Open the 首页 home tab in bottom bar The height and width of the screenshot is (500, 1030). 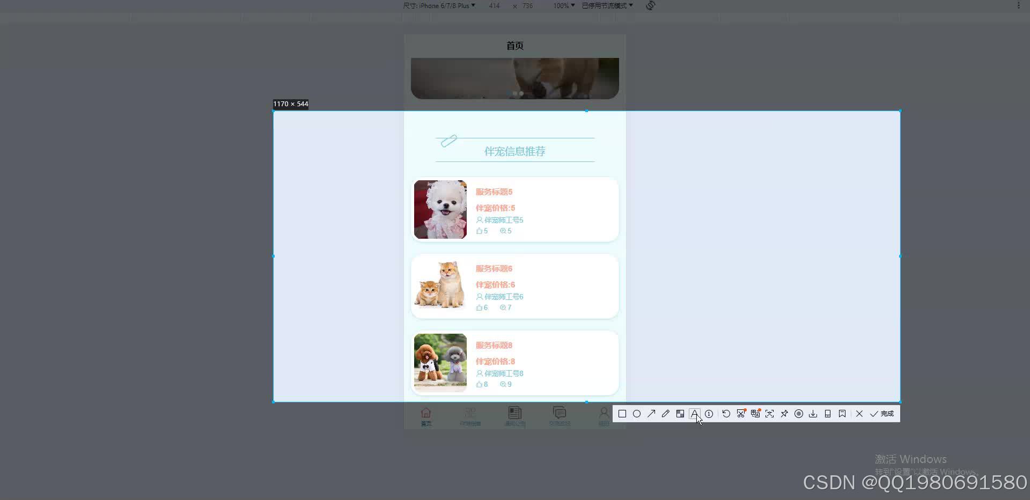[x=426, y=416]
